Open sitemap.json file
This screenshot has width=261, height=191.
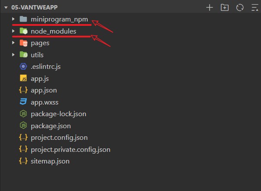pyautogui.click(x=50, y=161)
